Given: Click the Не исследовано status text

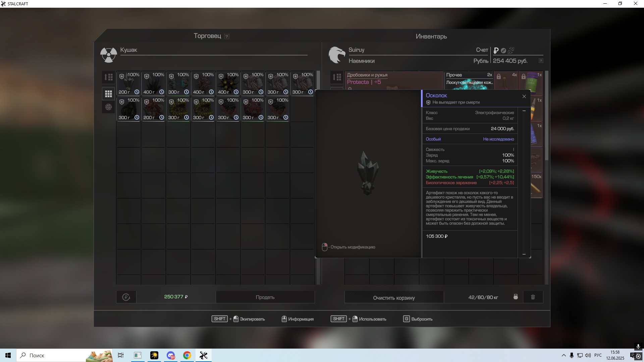Looking at the screenshot, I should [x=498, y=139].
